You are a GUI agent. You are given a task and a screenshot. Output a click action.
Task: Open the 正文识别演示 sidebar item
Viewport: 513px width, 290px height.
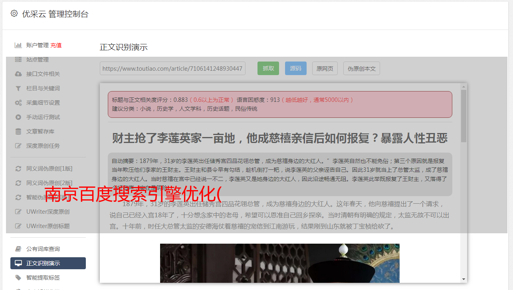click(x=48, y=263)
